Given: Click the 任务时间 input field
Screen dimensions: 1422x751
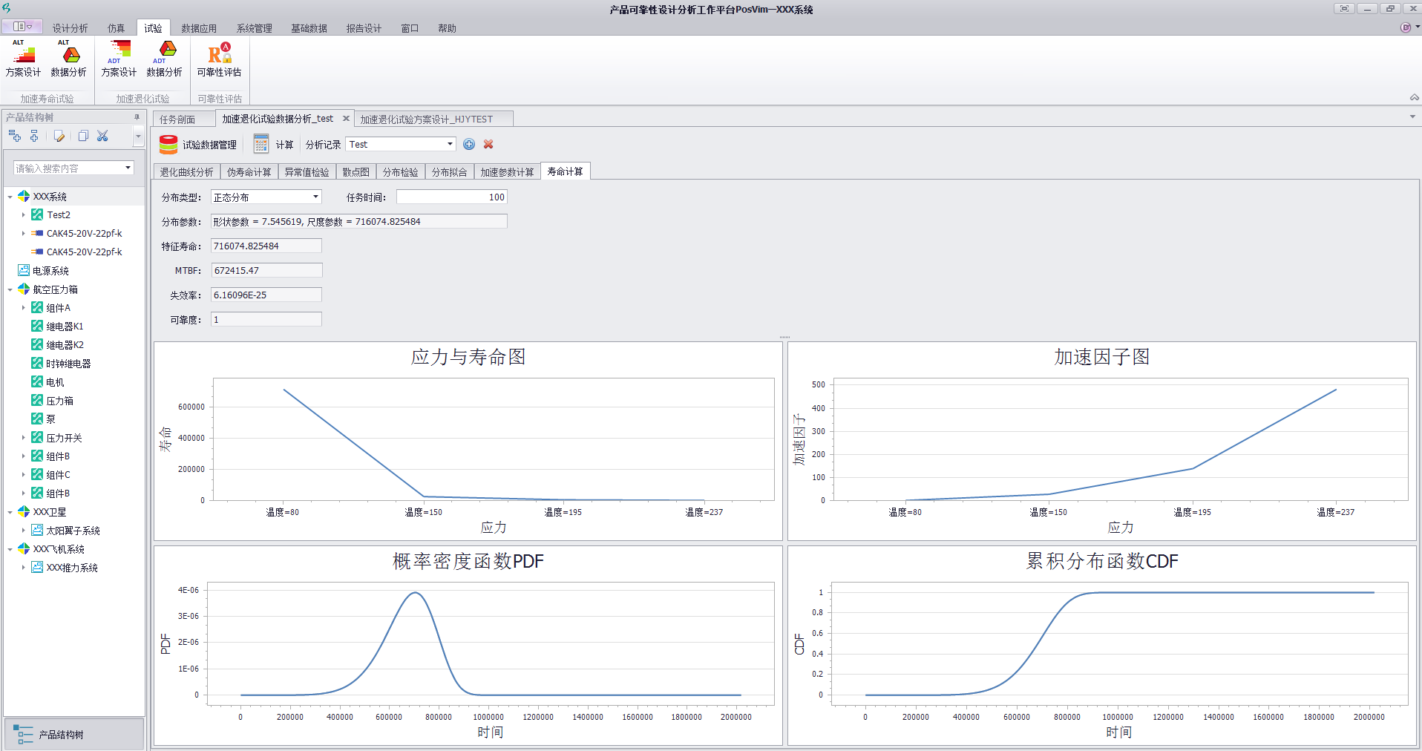Looking at the screenshot, I should pyautogui.click(x=451, y=197).
